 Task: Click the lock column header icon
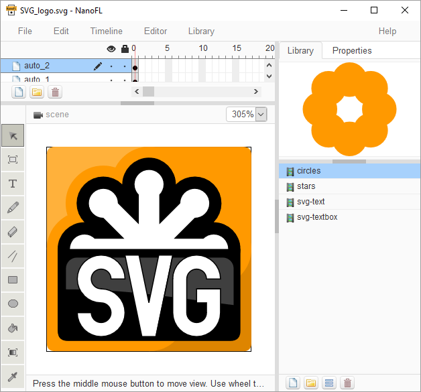tap(125, 48)
